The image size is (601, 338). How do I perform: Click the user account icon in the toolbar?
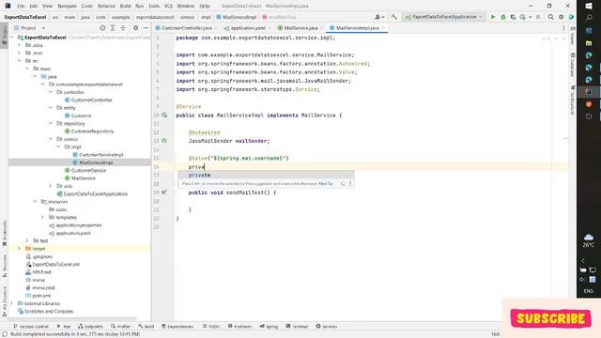379,17
